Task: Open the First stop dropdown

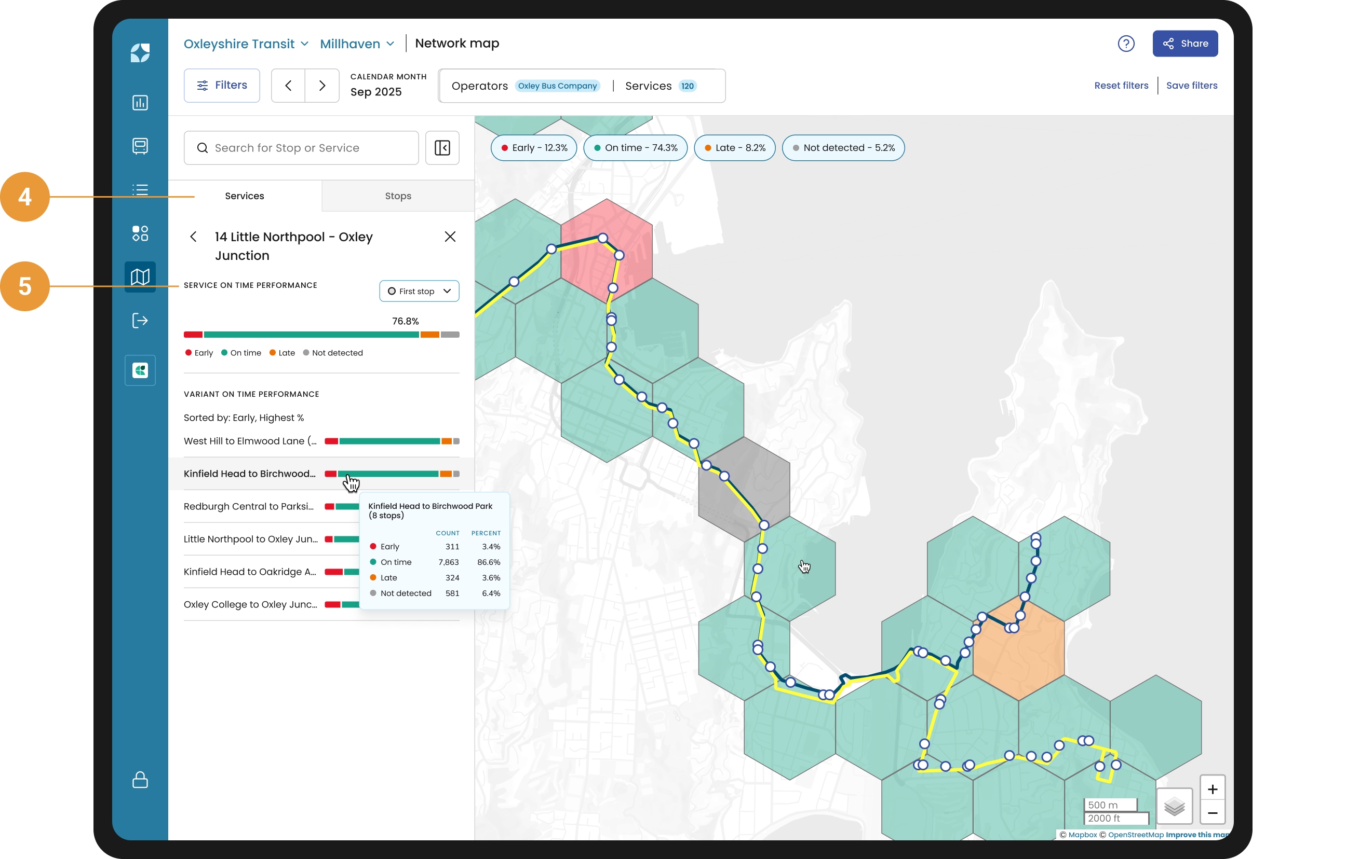Action: 419,291
